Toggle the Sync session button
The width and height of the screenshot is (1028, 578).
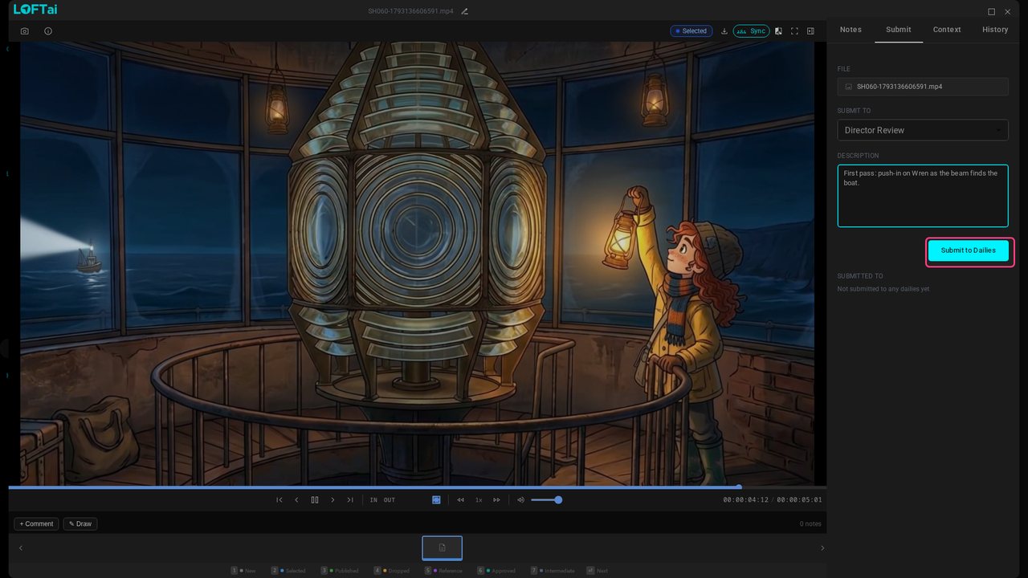tap(752, 31)
